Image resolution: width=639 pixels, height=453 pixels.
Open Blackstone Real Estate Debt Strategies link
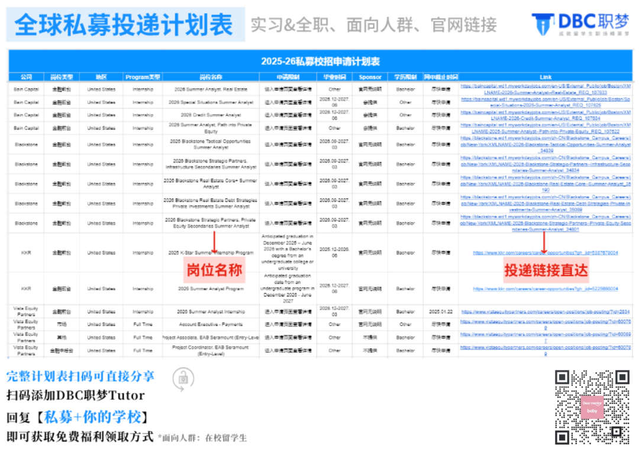click(546, 204)
